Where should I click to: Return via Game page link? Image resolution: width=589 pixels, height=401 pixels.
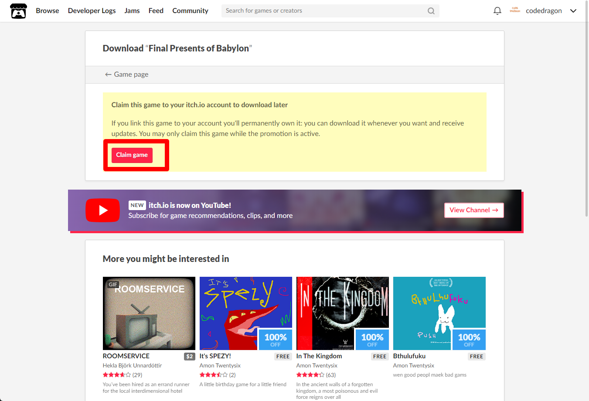[x=127, y=75]
